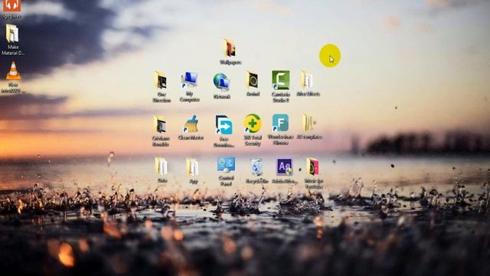Open the Network globe icon
Viewport: 490px width, 276px height.
221,82
